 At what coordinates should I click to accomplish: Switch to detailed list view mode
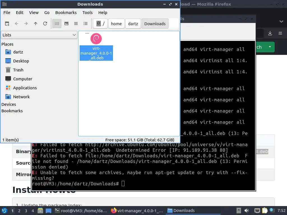pos(85,24)
